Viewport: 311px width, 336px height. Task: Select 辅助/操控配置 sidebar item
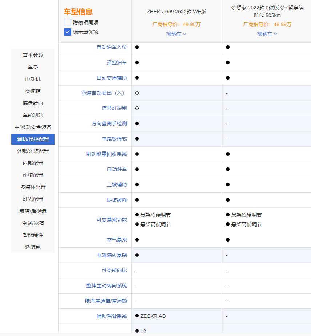tap(33, 139)
